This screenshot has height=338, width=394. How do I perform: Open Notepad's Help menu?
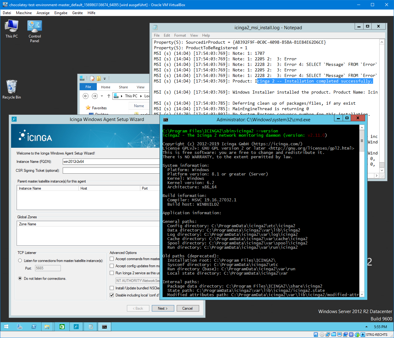point(206,35)
